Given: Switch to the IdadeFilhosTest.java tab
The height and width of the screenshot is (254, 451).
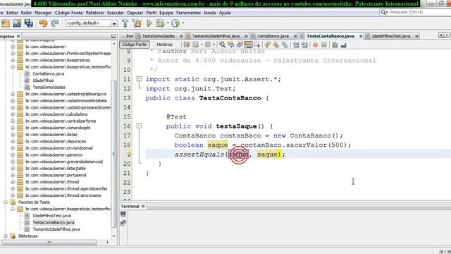Looking at the screenshot, I should pyautogui.click(x=390, y=36).
